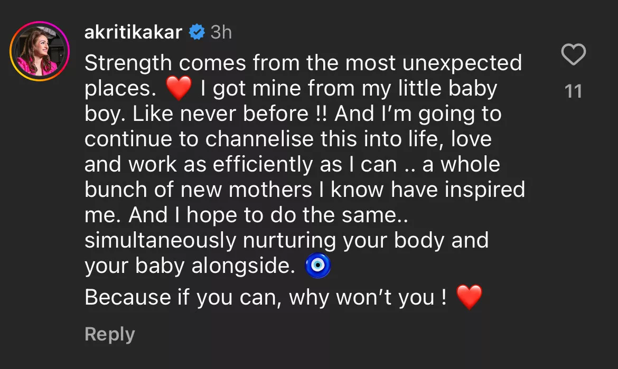
Task: Click the red heart emoji after 'why won't you !'
Action: click(469, 298)
